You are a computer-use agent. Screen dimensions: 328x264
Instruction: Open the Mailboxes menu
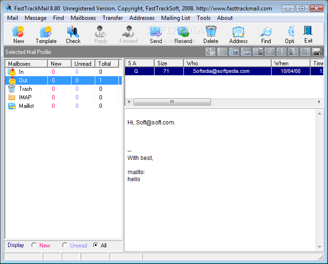coord(83,18)
